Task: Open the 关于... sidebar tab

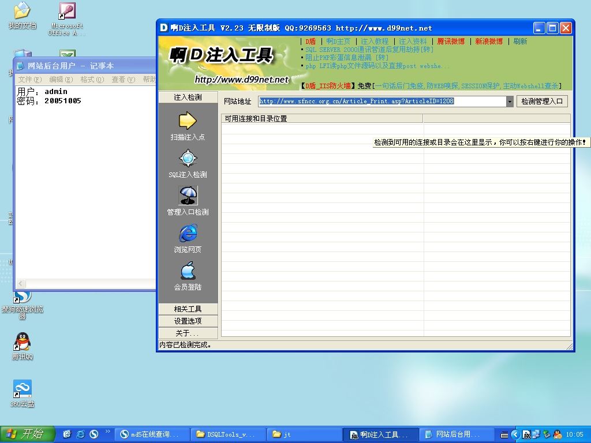Action: point(188,333)
